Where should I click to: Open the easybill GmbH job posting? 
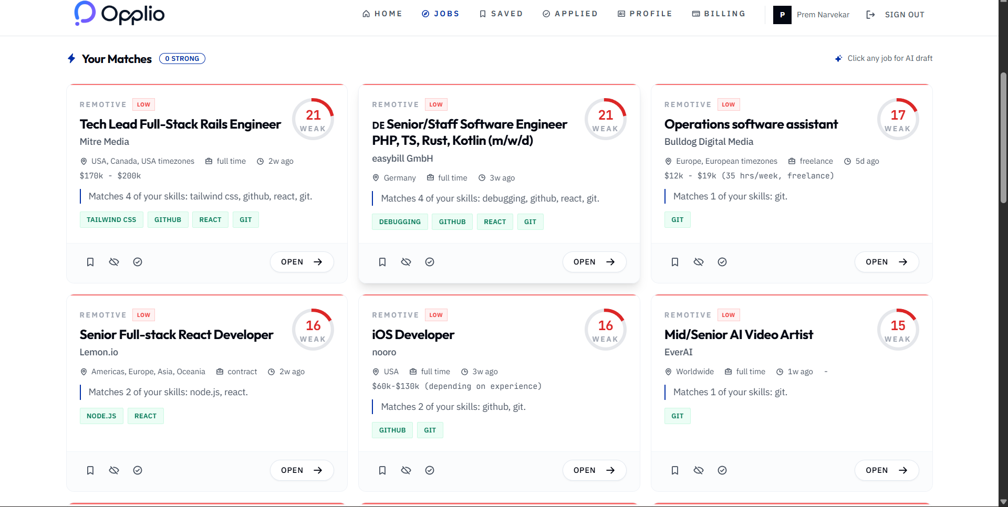pos(594,262)
